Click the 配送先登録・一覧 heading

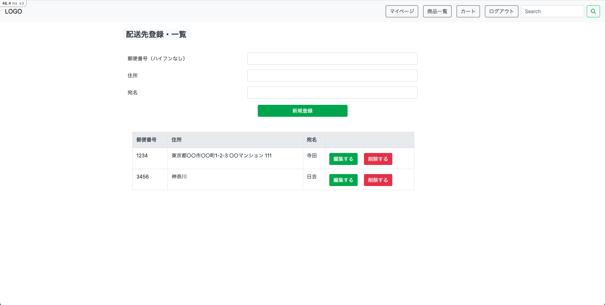156,34
